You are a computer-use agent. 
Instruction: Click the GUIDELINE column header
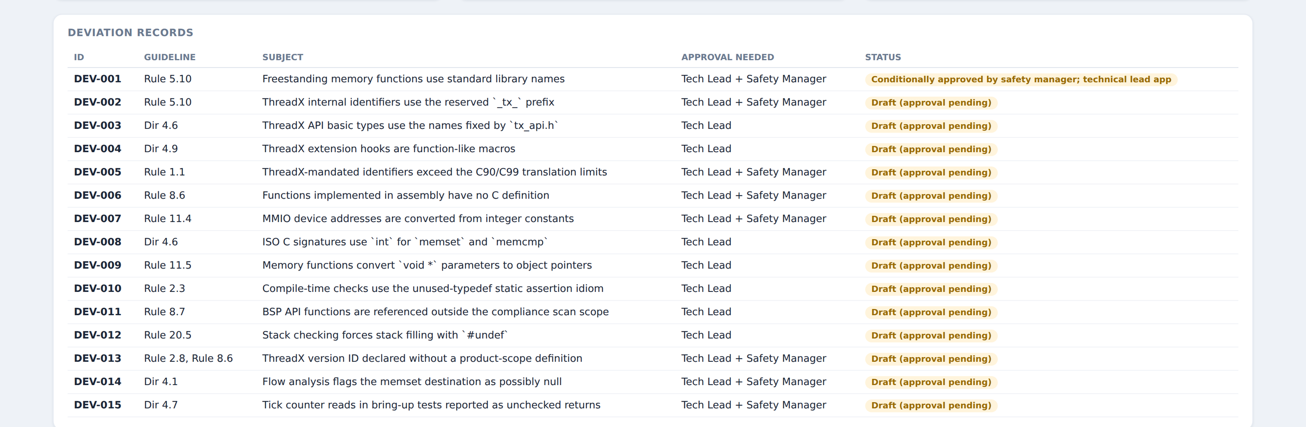click(x=169, y=57)
